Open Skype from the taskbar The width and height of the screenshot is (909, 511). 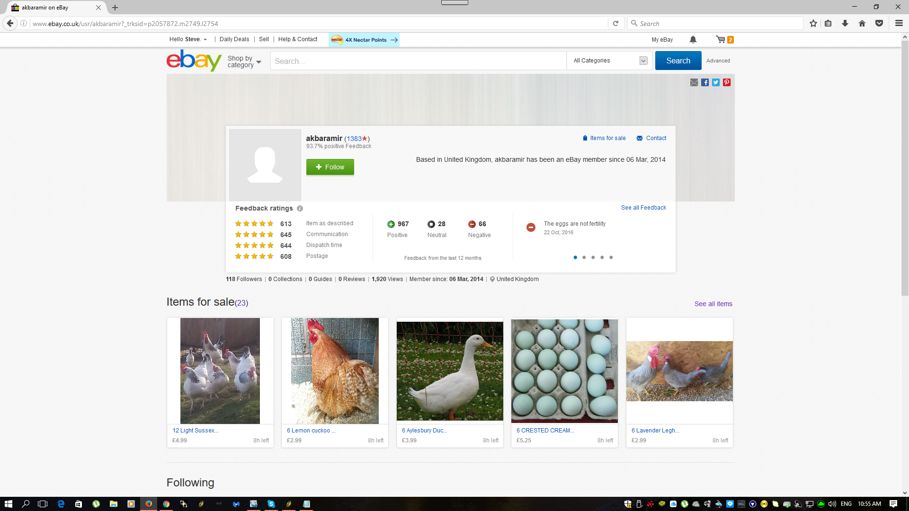click(x=271, y=504)
